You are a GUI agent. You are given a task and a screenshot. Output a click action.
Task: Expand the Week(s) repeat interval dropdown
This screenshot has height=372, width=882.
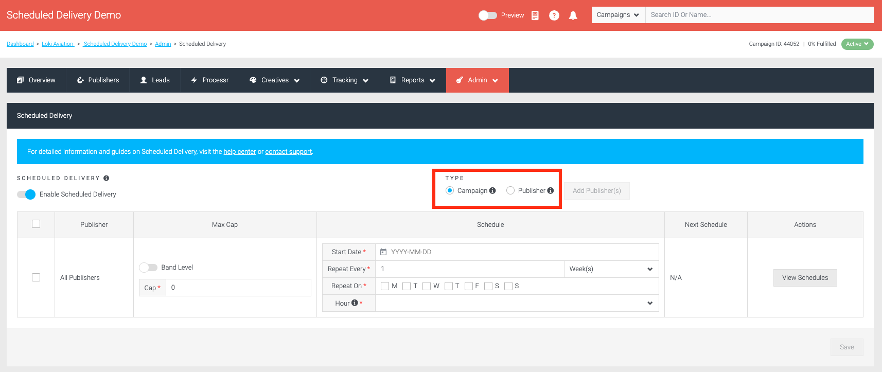click(611, 269)
